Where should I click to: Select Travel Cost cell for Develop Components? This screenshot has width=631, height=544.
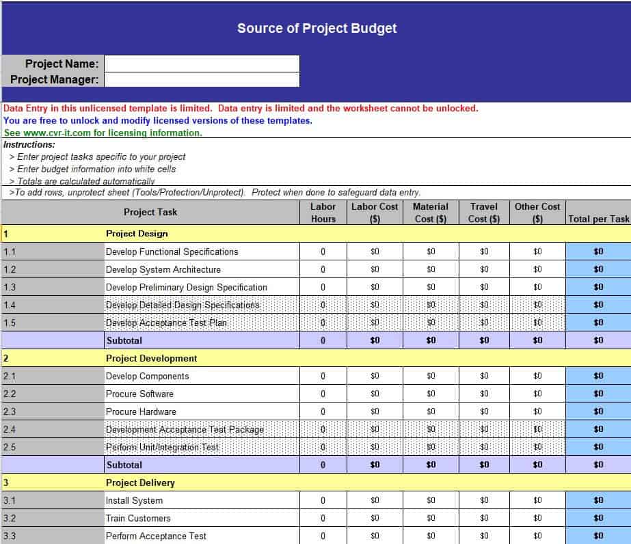tap(484, 376)
